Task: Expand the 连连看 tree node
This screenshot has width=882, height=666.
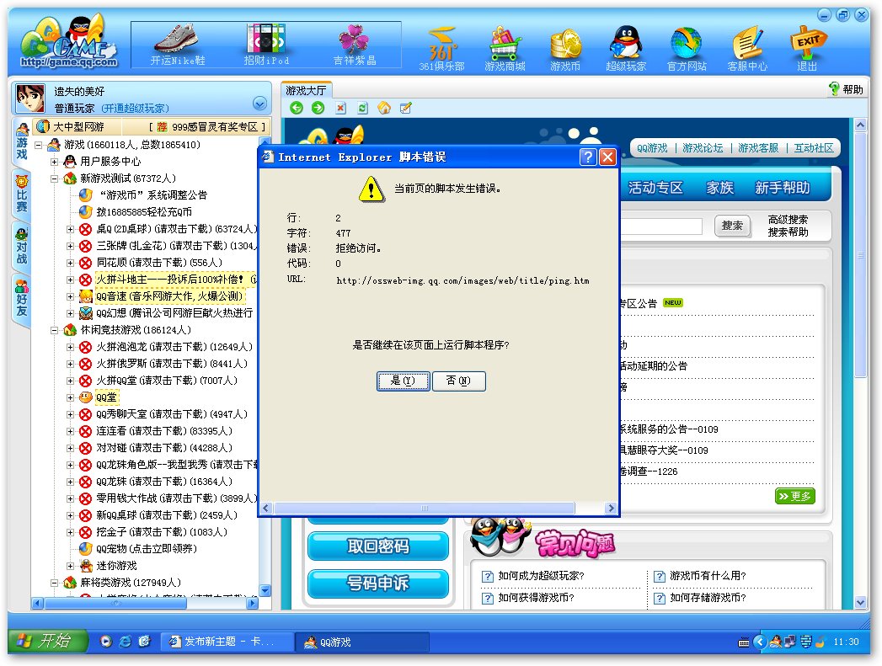Action: point(70,431)
